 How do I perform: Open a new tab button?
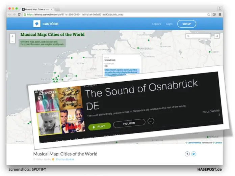tap(57, 9)
